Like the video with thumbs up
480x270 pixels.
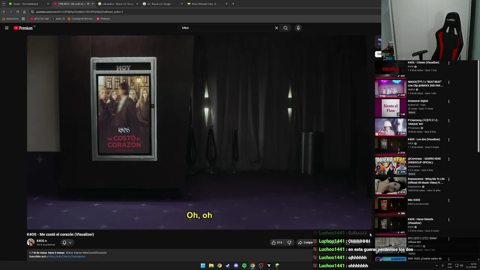[277, 243]
